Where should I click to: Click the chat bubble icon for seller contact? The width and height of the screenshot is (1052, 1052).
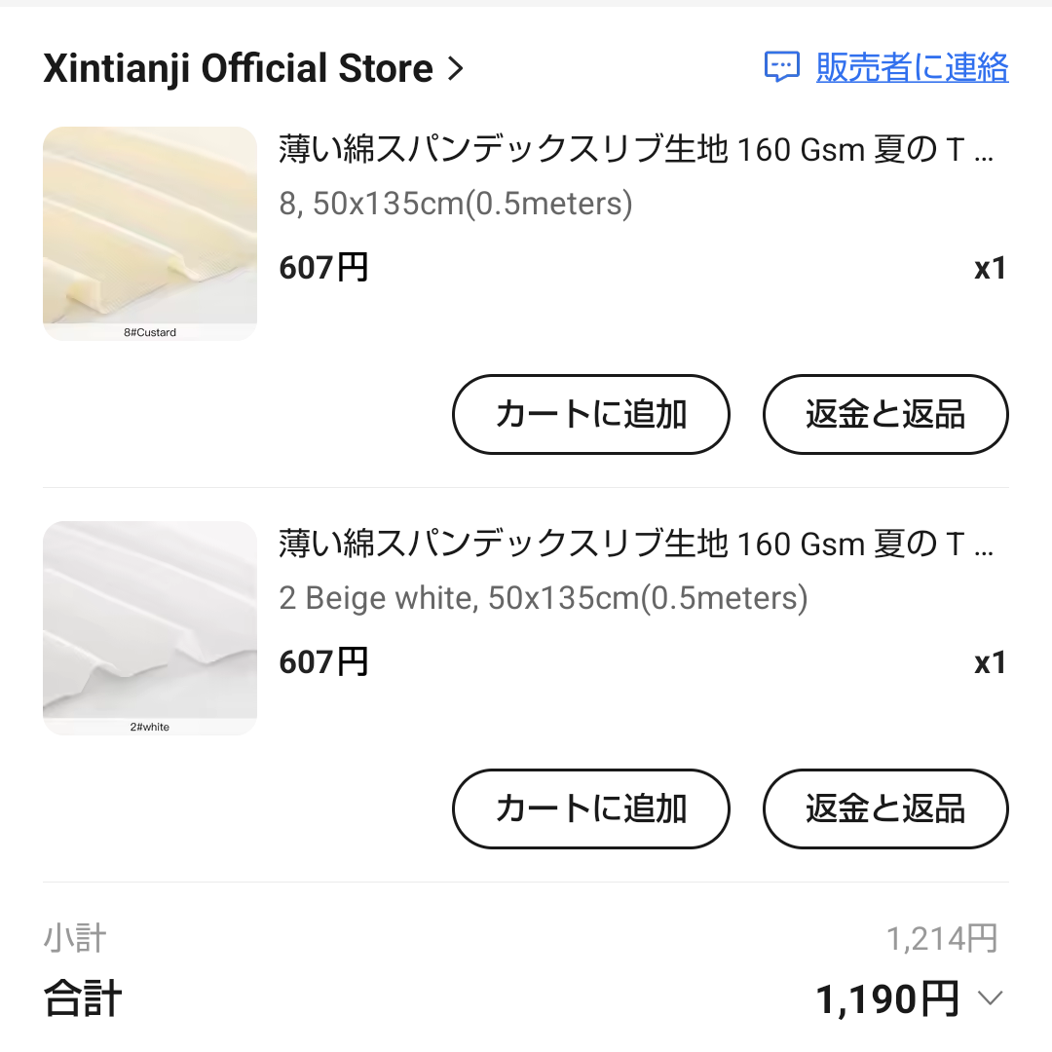pyautogui.click(x=781, y=67)
